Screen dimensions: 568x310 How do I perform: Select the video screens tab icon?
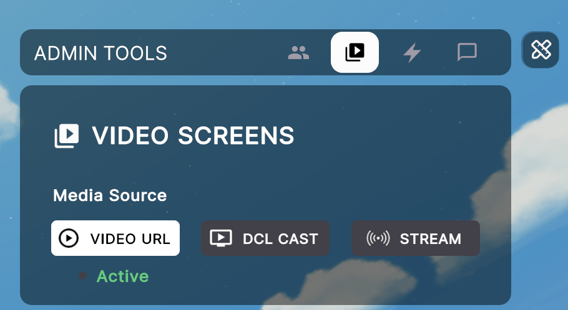355,52
